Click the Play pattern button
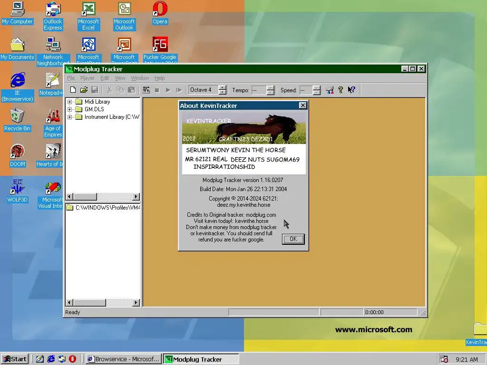Image resolution: width=487 pixels, height=365 pixels. pos(179,90)
